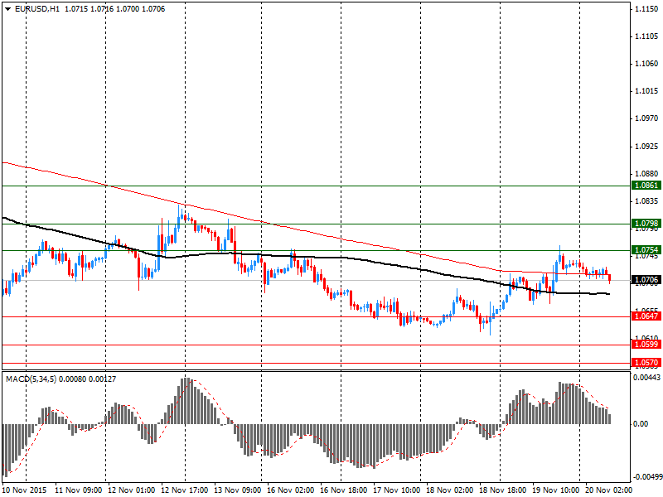The width and height of the screenshot is (663, 497).
Task: Click the 19 Nov 10:00 time label
Action: (556, 490)
